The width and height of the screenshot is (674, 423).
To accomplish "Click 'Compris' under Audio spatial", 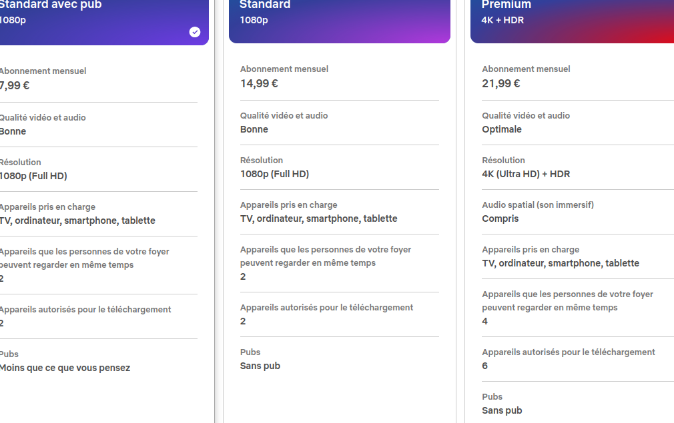I will point(500,218).
